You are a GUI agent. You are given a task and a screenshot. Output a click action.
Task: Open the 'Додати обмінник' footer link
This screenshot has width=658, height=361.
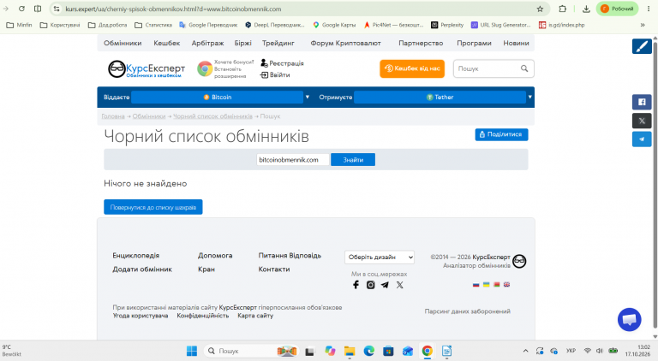(142, 269)
